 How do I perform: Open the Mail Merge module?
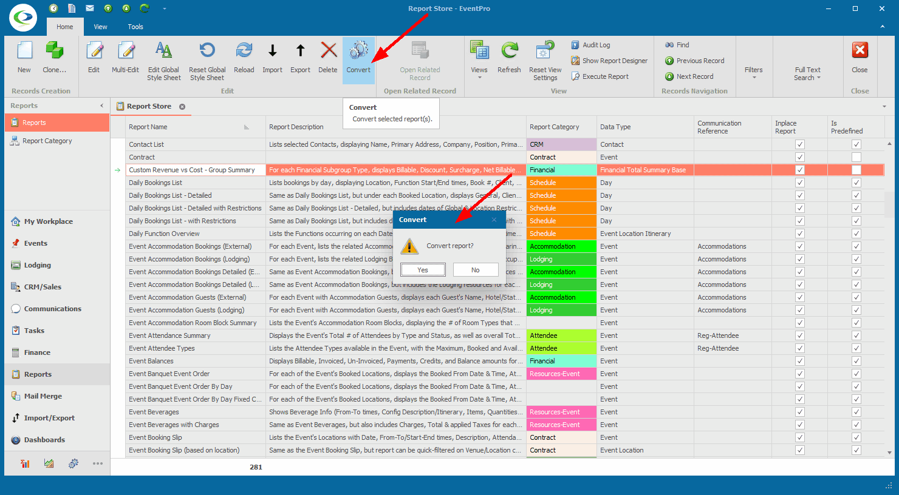coord(57,396)
